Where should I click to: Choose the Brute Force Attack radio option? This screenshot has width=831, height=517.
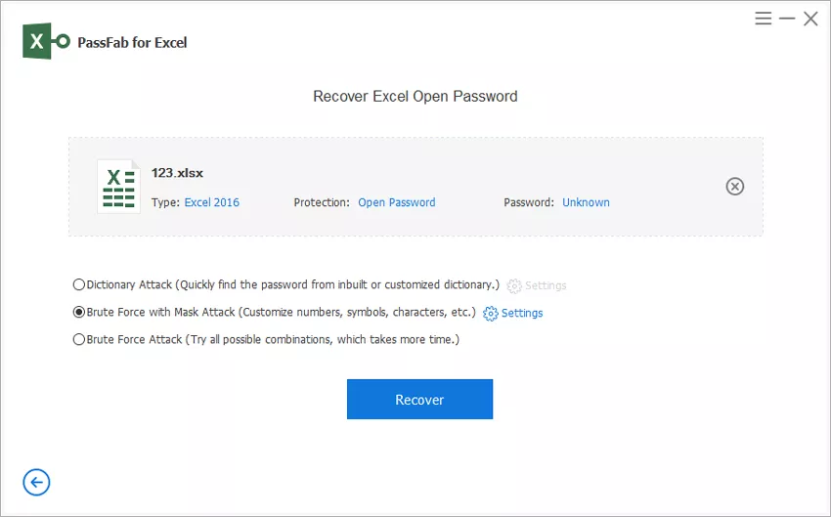click(79, 340)
